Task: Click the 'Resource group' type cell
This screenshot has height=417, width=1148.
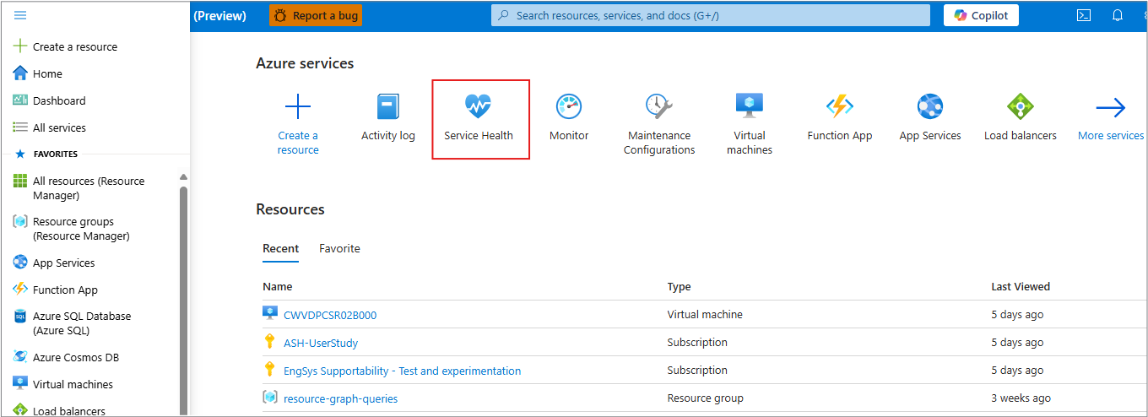Action: click(705, 398)
